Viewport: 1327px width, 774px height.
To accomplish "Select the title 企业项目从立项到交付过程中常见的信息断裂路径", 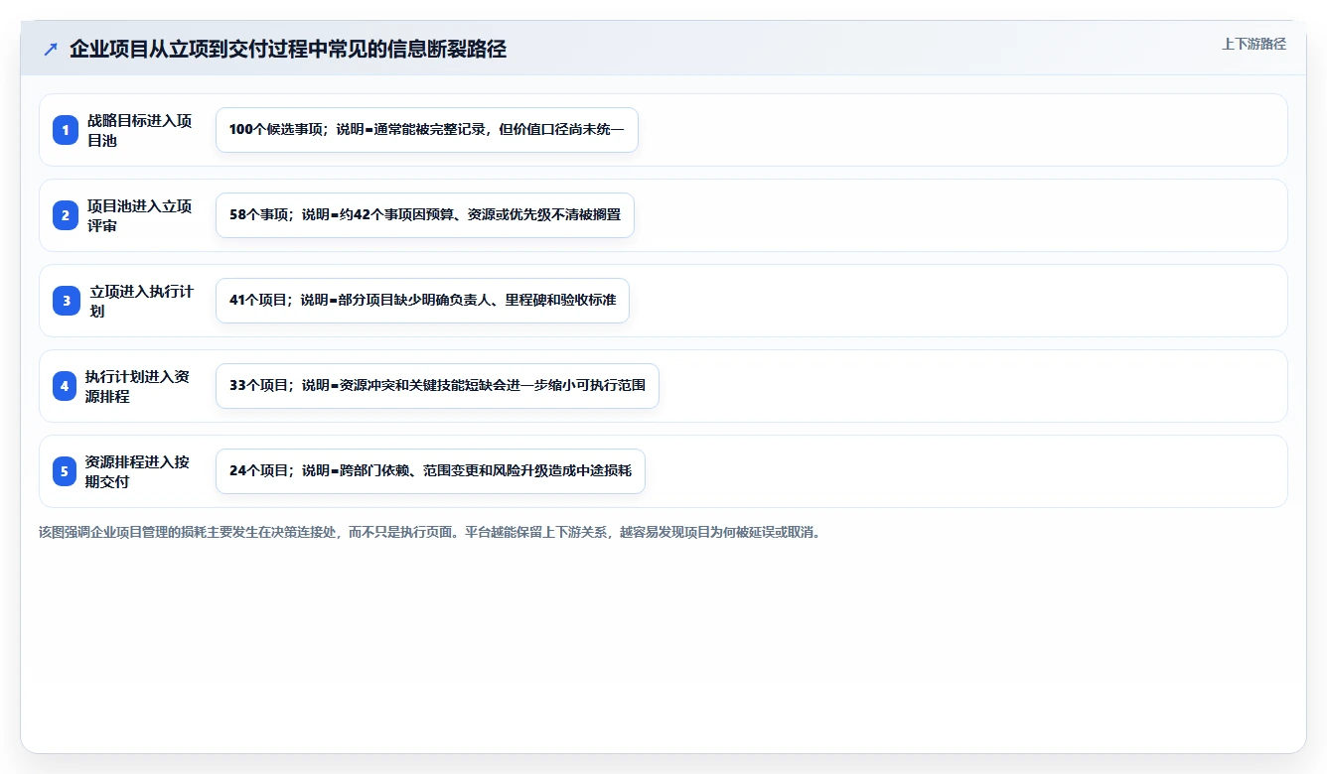I will (288, 50).
